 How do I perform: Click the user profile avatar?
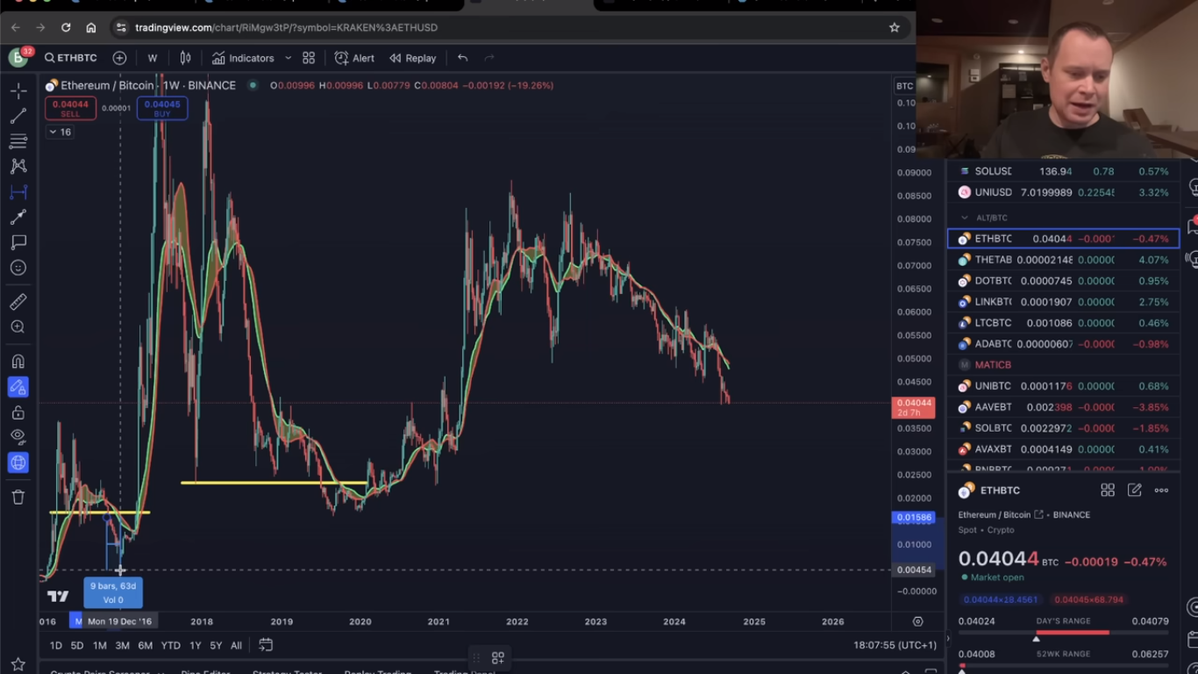click(x=18, y=58)
